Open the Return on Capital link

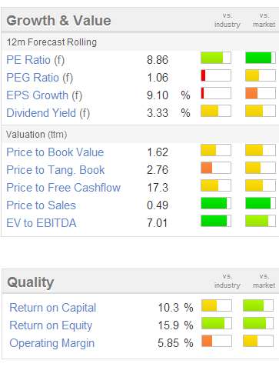coord(53,308)
